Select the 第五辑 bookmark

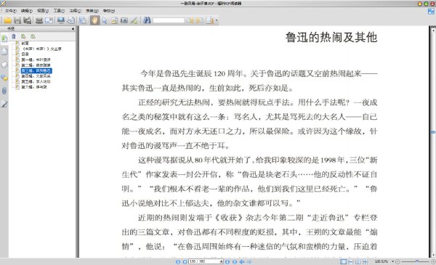36,81
